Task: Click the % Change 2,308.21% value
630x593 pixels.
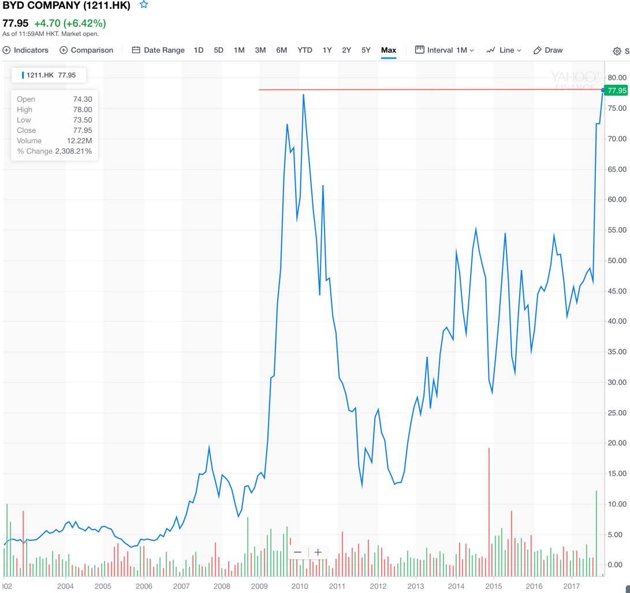Action: click(x=73, y=151)
